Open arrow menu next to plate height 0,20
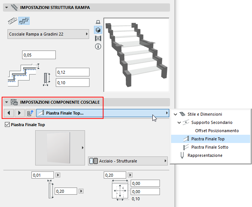Screen dimensions: 252x207 (x=81, y=191)
